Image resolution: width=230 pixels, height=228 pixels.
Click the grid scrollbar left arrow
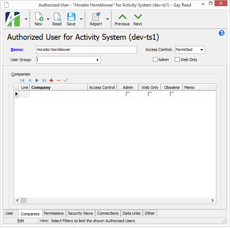point(17,201)
